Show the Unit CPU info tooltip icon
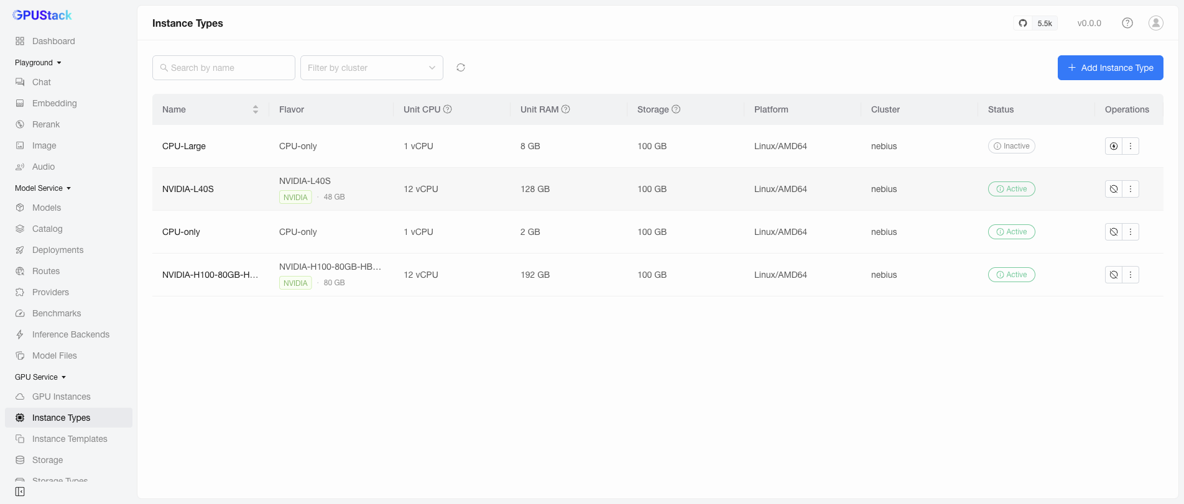The height and width of the screenshot is (504, 1184). point(448,109)
